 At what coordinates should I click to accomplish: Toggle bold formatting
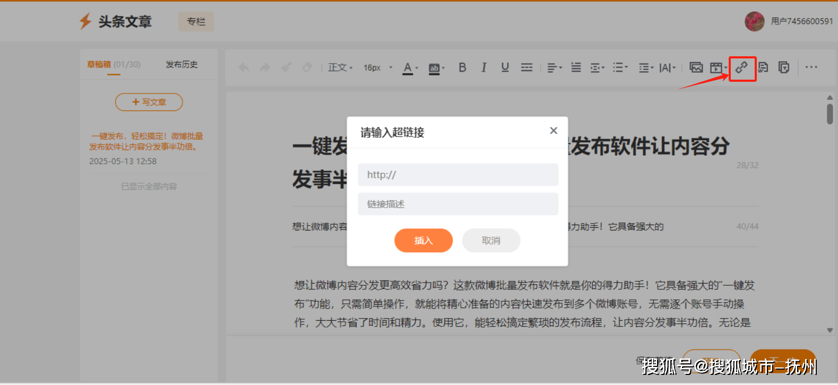tap(462, 67)
